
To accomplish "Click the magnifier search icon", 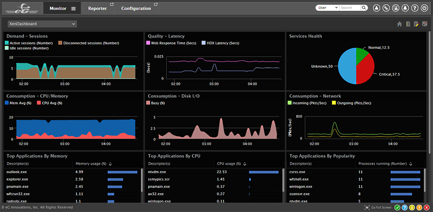I will tap(364, 8).
